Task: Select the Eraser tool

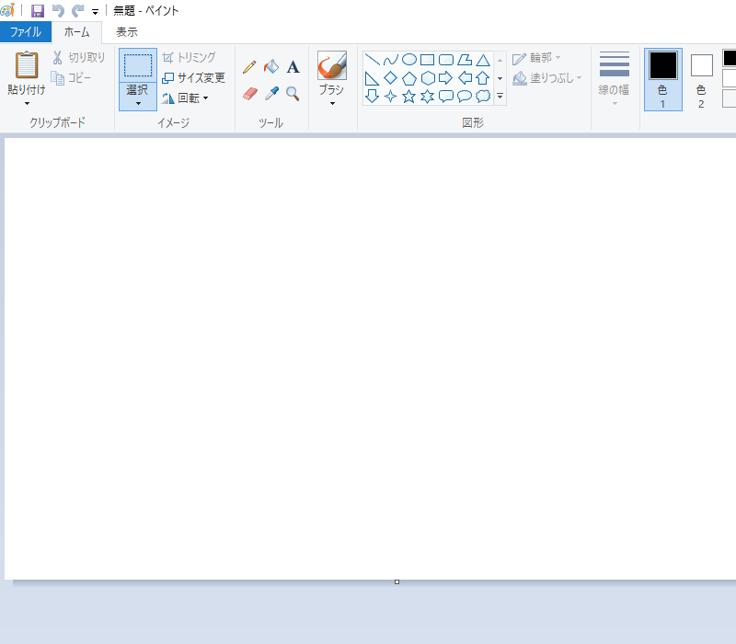Action: click(x=249, y=94)
